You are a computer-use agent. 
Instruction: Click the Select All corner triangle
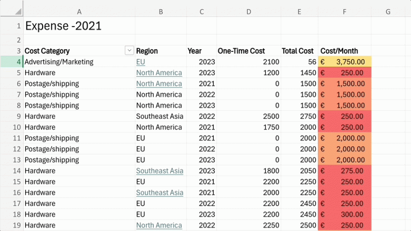click(x=18, y=11)
